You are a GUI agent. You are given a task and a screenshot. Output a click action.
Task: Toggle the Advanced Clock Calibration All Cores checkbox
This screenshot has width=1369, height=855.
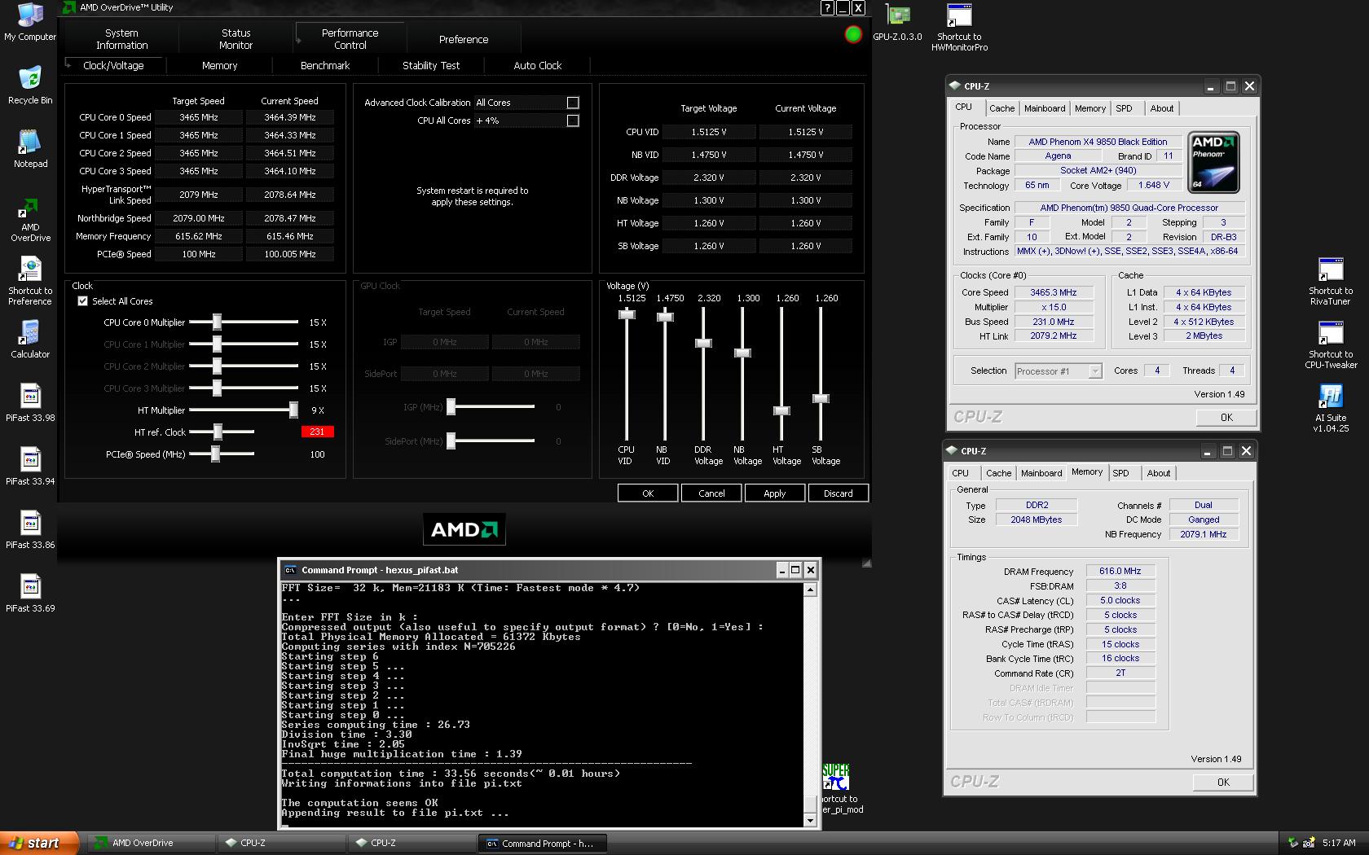(x=573, y=103)
